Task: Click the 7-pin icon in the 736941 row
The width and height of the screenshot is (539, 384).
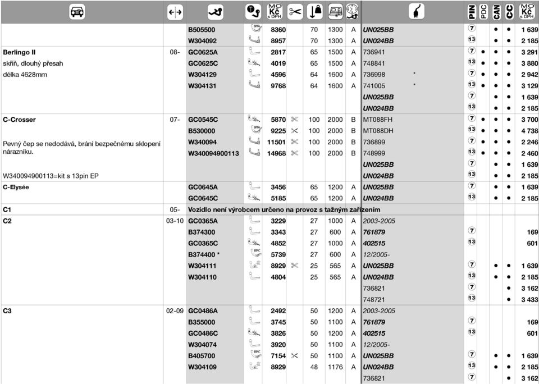Action: [472, 51]
